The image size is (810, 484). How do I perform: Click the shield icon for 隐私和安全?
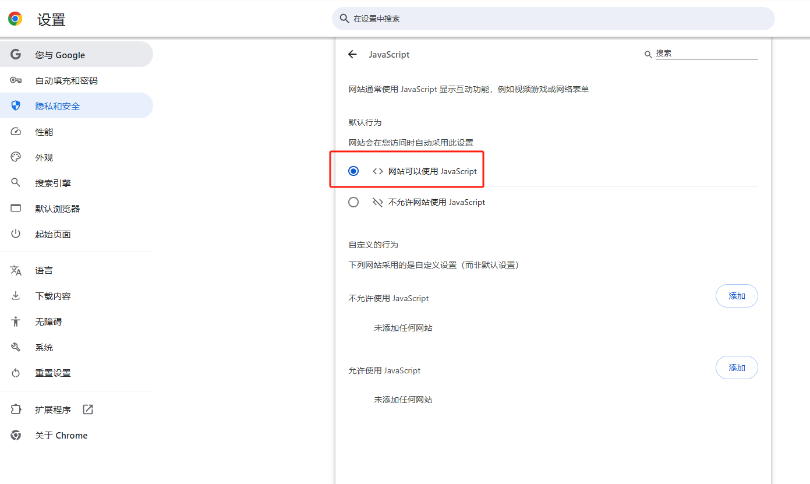click(x=16, y=105)
